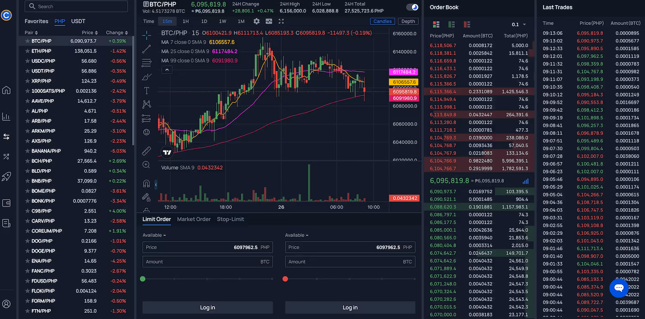Image resolution: width=645 pixels, height=319 pixels.
Task: Select the brush drawing tool
Action: tap(147, 77)
